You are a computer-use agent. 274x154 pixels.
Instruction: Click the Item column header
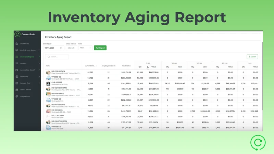pos(48,66)
